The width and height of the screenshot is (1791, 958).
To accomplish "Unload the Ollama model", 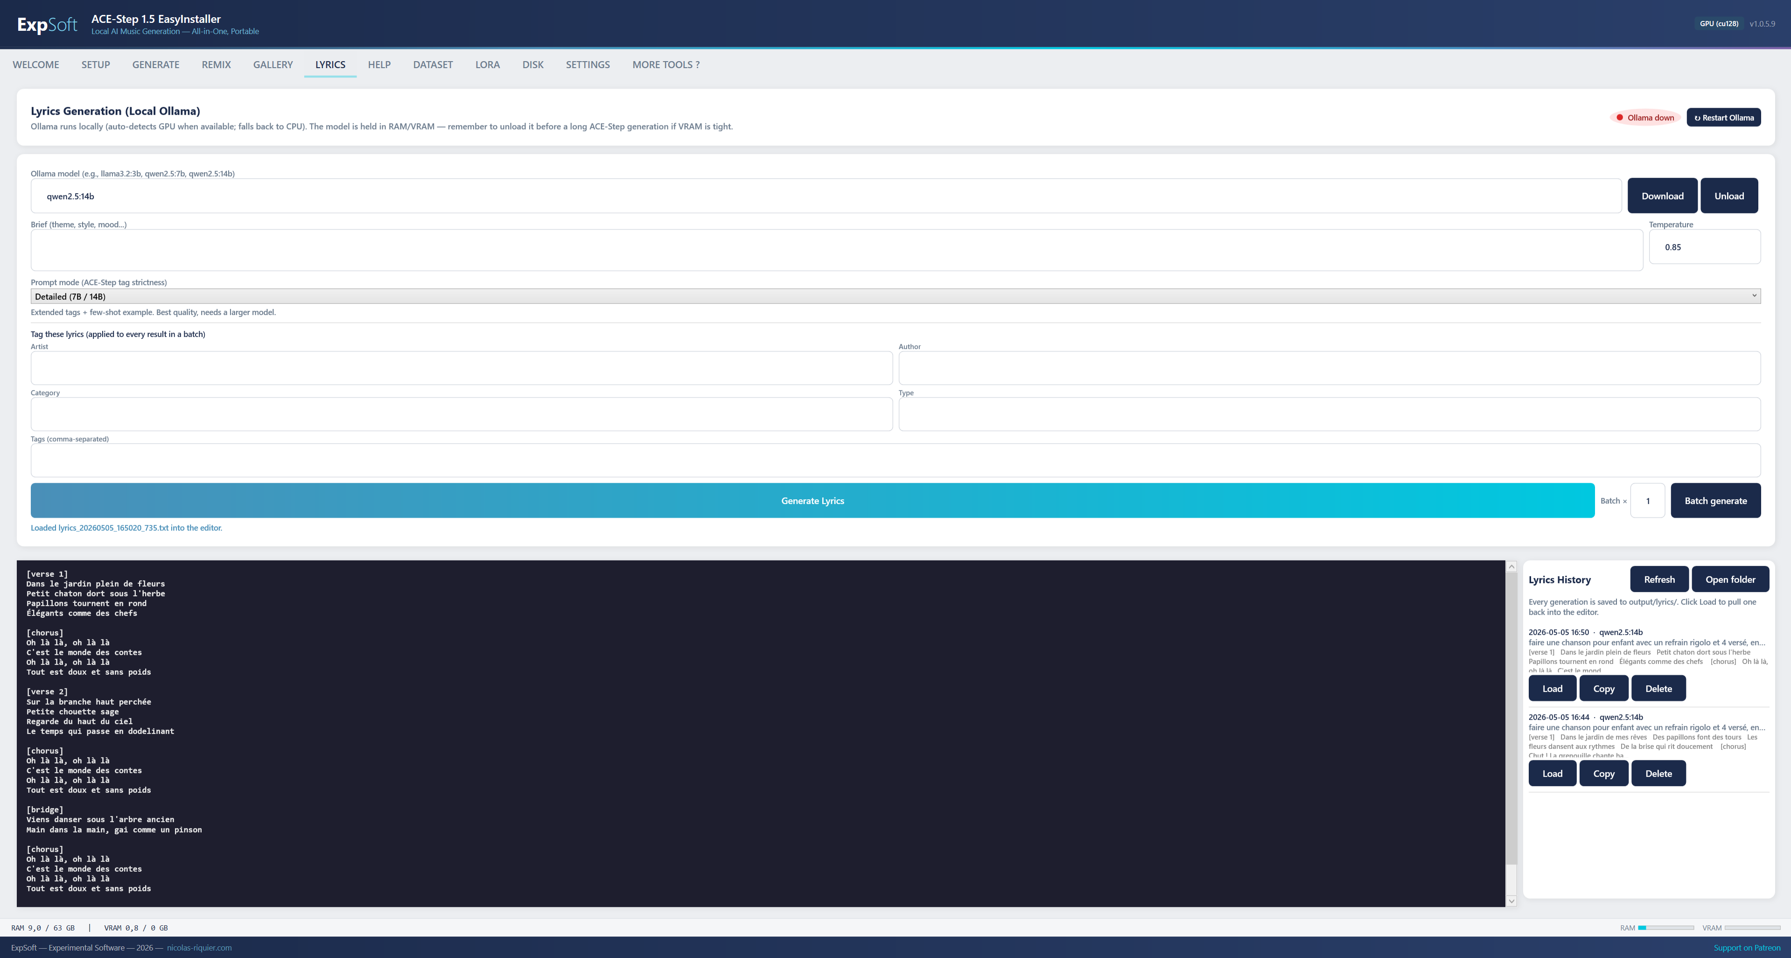I will [1729, 196].
